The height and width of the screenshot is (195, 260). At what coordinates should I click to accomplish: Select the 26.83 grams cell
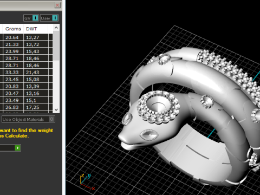(13, 107)
